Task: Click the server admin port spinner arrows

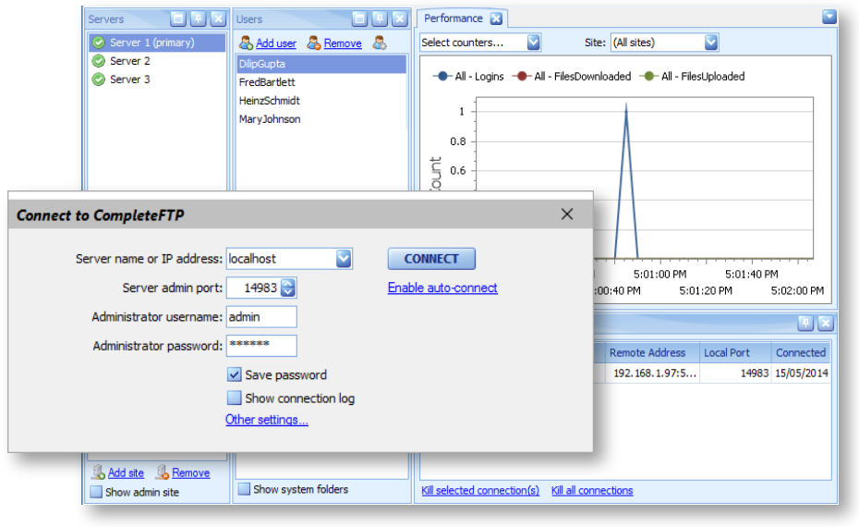Action: click(x=287, y=288)
